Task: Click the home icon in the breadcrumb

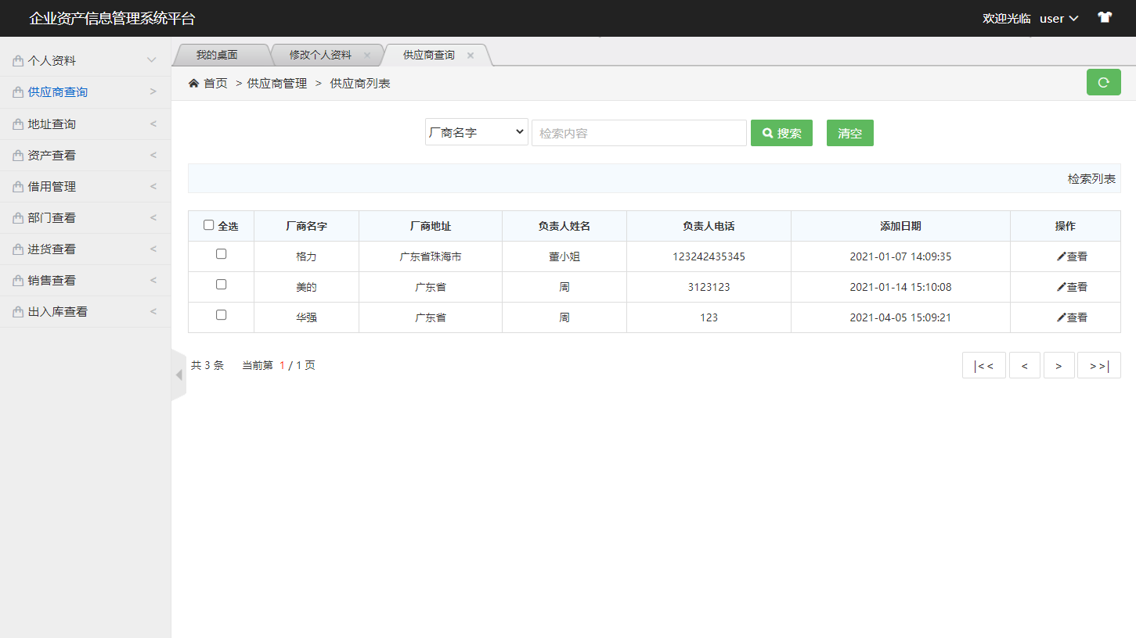Action: tap(193, 82)
